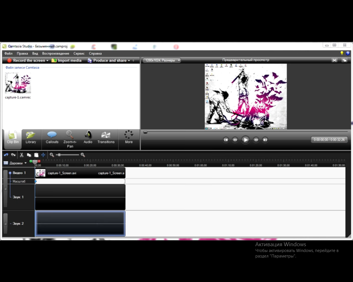
Task: Open the Library tab
Action: 31,138
